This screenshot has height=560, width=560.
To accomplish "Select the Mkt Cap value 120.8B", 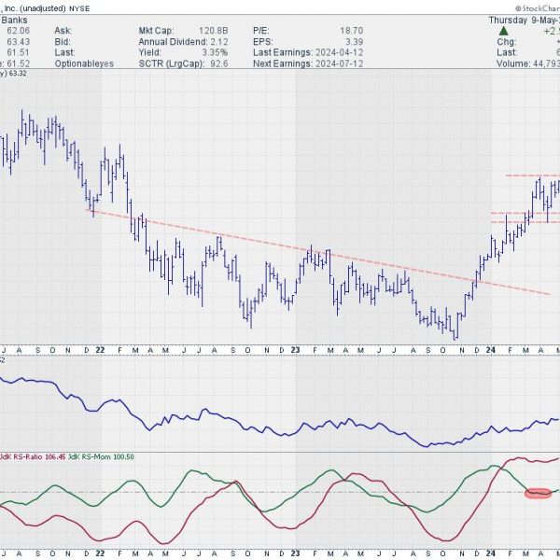I will (x=213, y=31).
